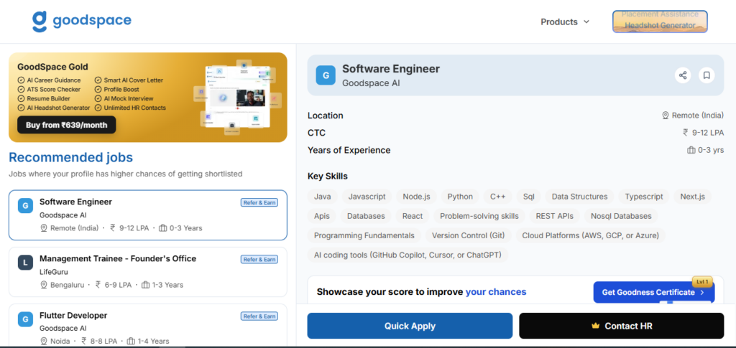Open Management Trainee - Founder's Office job
The width and height of the screenshot is (736, 348).
pyautogui.click(x=148, y=272)
